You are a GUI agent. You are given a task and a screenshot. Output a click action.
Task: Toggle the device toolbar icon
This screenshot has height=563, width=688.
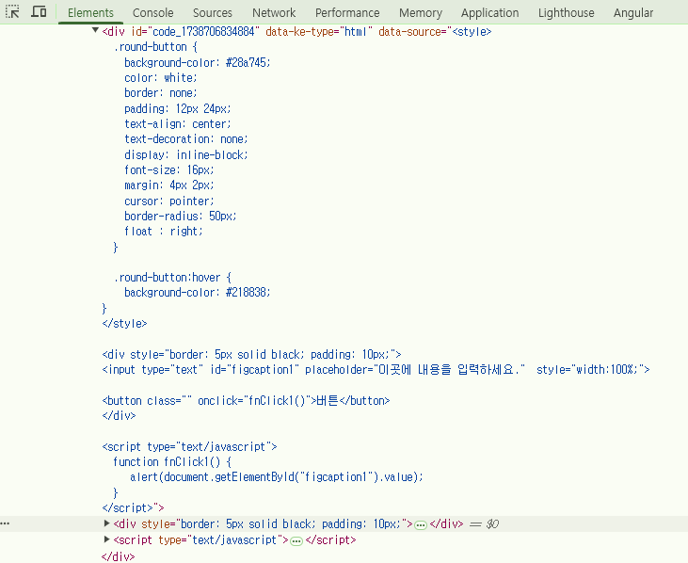[x=39, y=12]
